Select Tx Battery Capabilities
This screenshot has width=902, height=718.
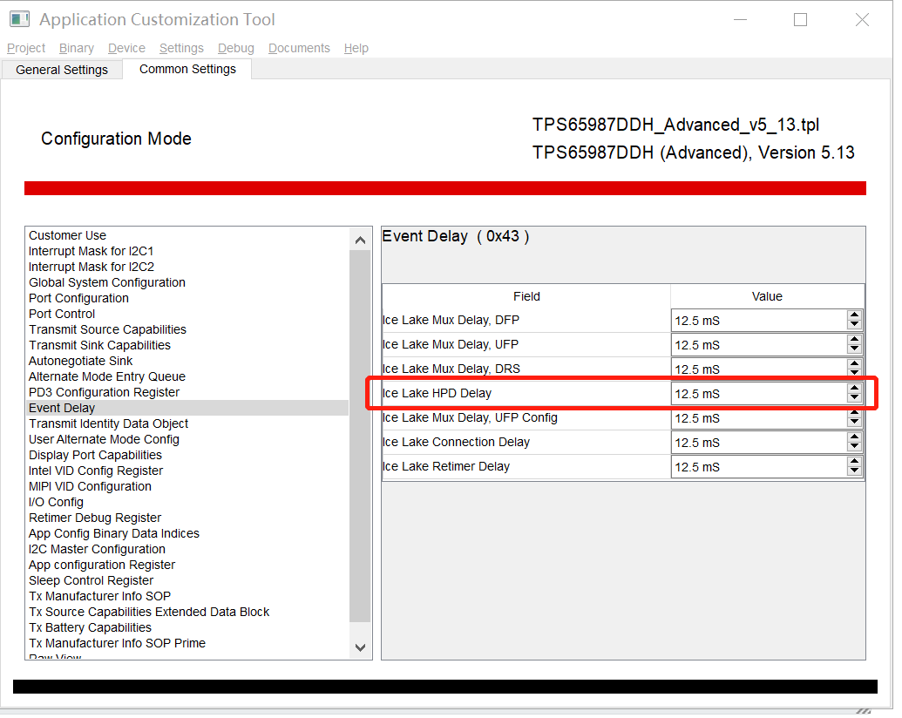90,627
